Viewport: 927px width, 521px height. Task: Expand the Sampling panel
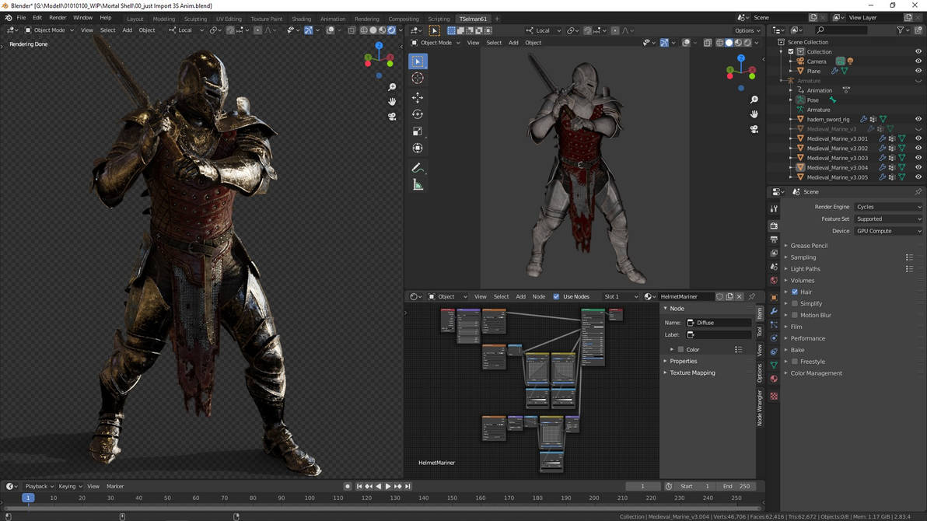803,257
